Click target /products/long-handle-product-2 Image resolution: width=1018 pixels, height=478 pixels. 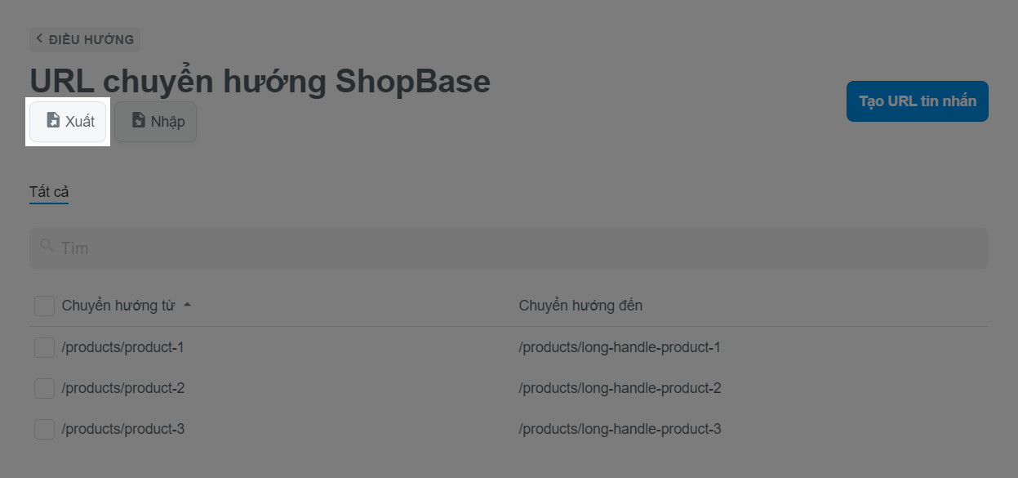click(620, 388)
